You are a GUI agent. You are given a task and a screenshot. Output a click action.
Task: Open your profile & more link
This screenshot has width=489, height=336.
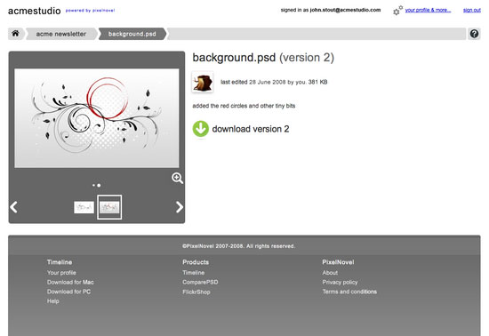pyautogui.click(x=428, y=10)
